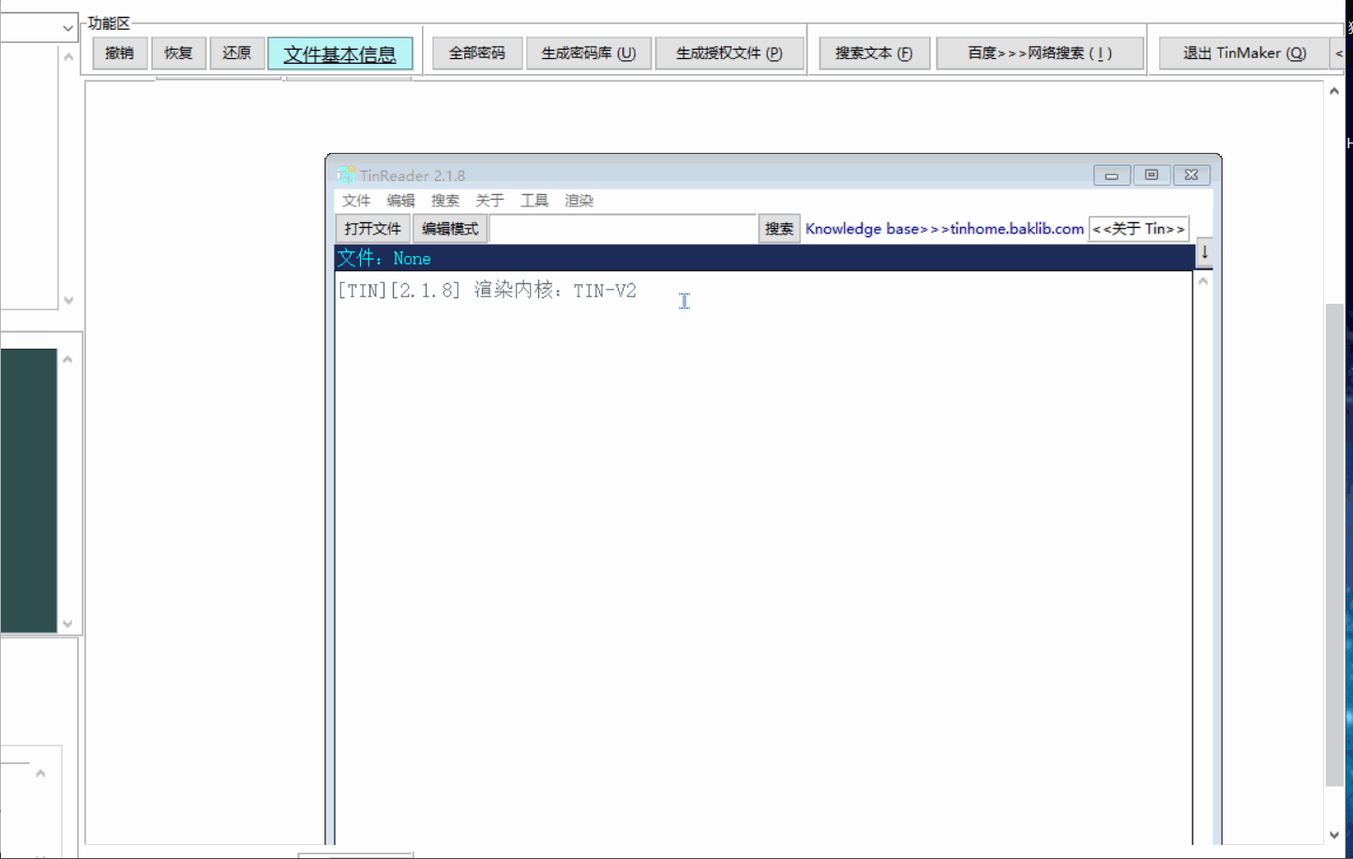Viewport: 1353px width, 859px height.
Task: Launch 百度 network search
Action: click(x=1039, y=53)
